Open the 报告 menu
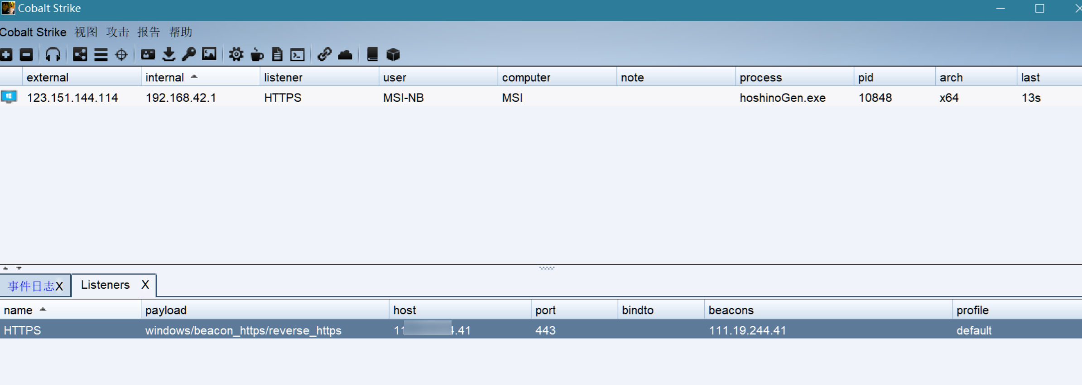The height and width of the screenshot is (385, 1082). click(149, 32)
